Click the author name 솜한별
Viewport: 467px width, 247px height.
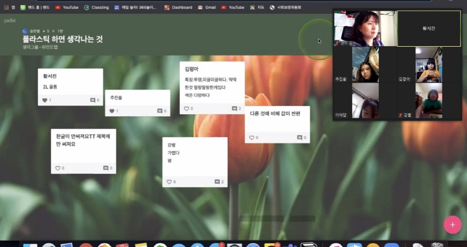[35, 31]
